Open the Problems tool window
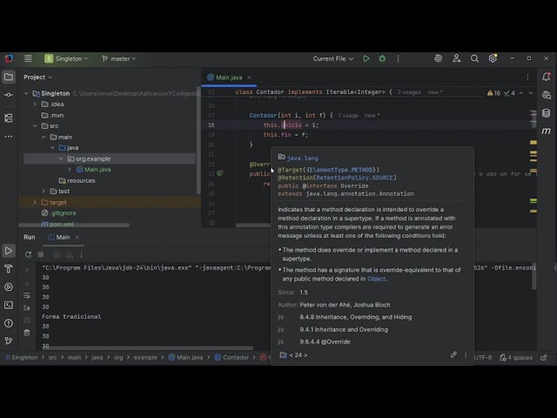The height and width of the screenshot is (418, 557). pyautogui.click(x=9, y=323)
